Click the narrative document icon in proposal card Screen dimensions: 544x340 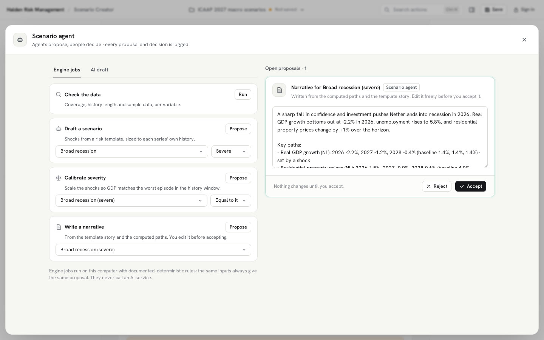(279, 90)
